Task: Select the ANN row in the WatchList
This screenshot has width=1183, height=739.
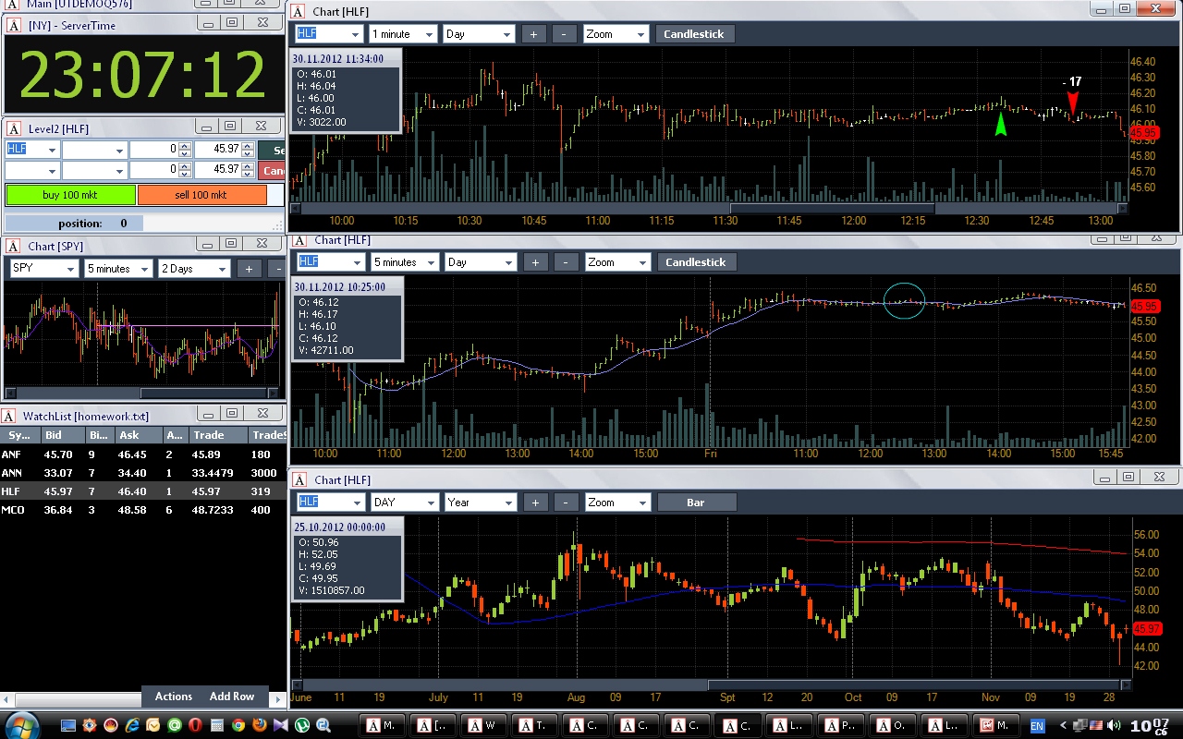Action: pyautogui.click(x=142, y=473)
